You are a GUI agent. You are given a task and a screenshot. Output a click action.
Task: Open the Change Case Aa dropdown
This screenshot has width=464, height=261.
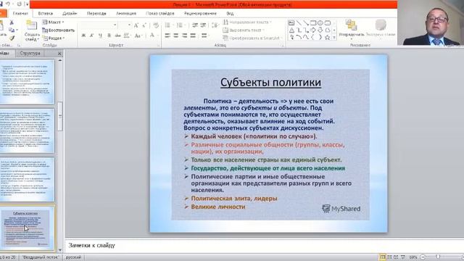pos(138,36)
